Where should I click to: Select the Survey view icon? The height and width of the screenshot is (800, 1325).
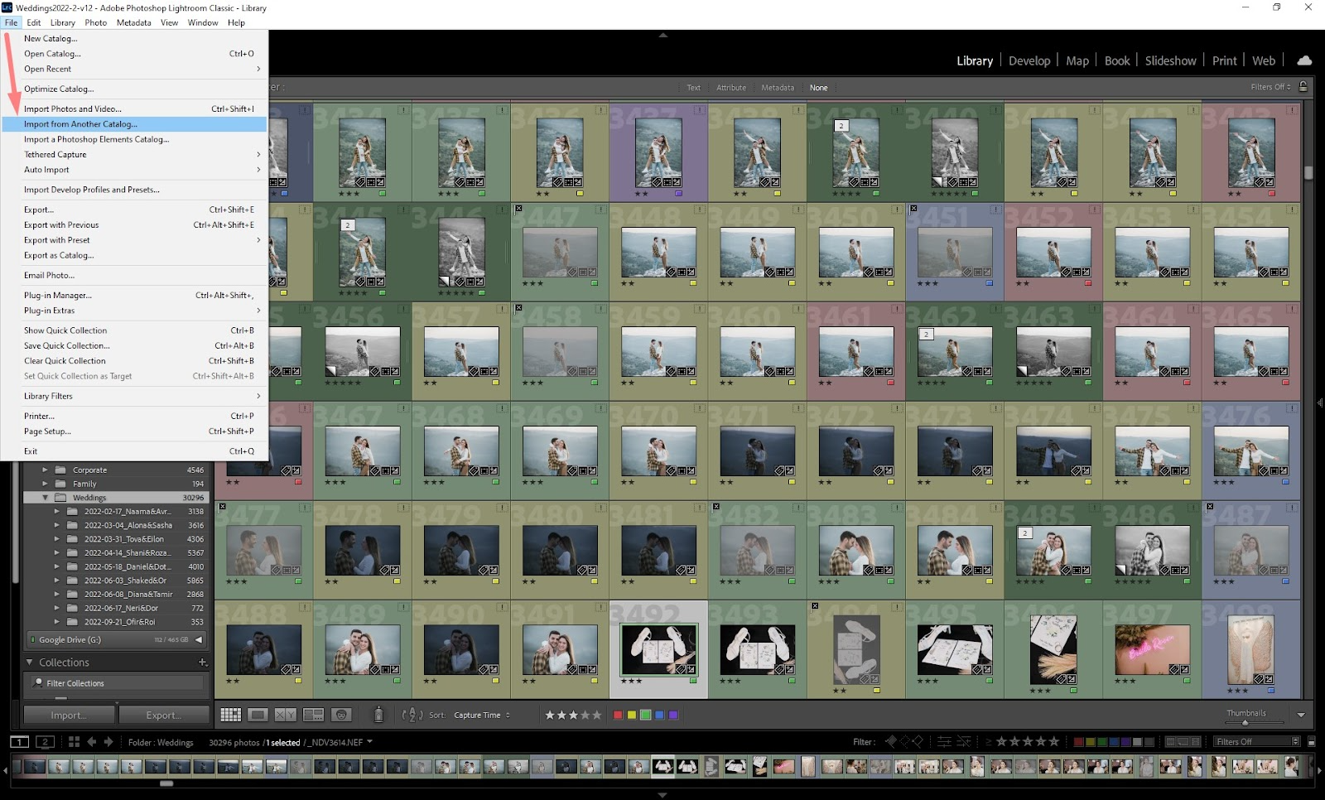pos(313,716)
